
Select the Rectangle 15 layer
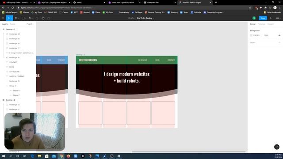[x=15, y=81]
